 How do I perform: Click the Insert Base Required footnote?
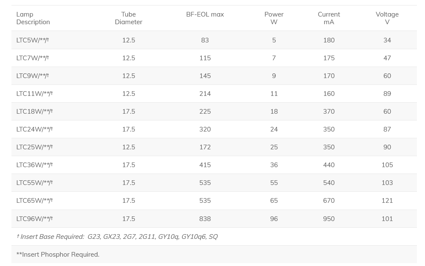pyautogui.click(x=117, y=237)
